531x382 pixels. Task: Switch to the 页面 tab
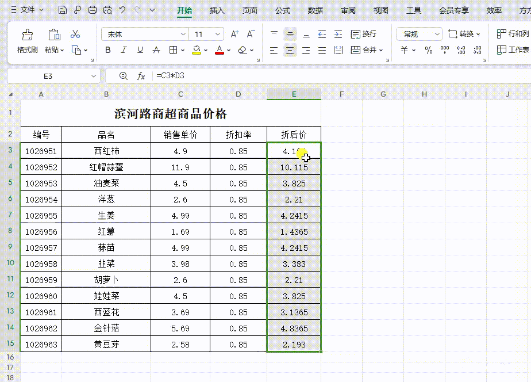coord(250,10)
